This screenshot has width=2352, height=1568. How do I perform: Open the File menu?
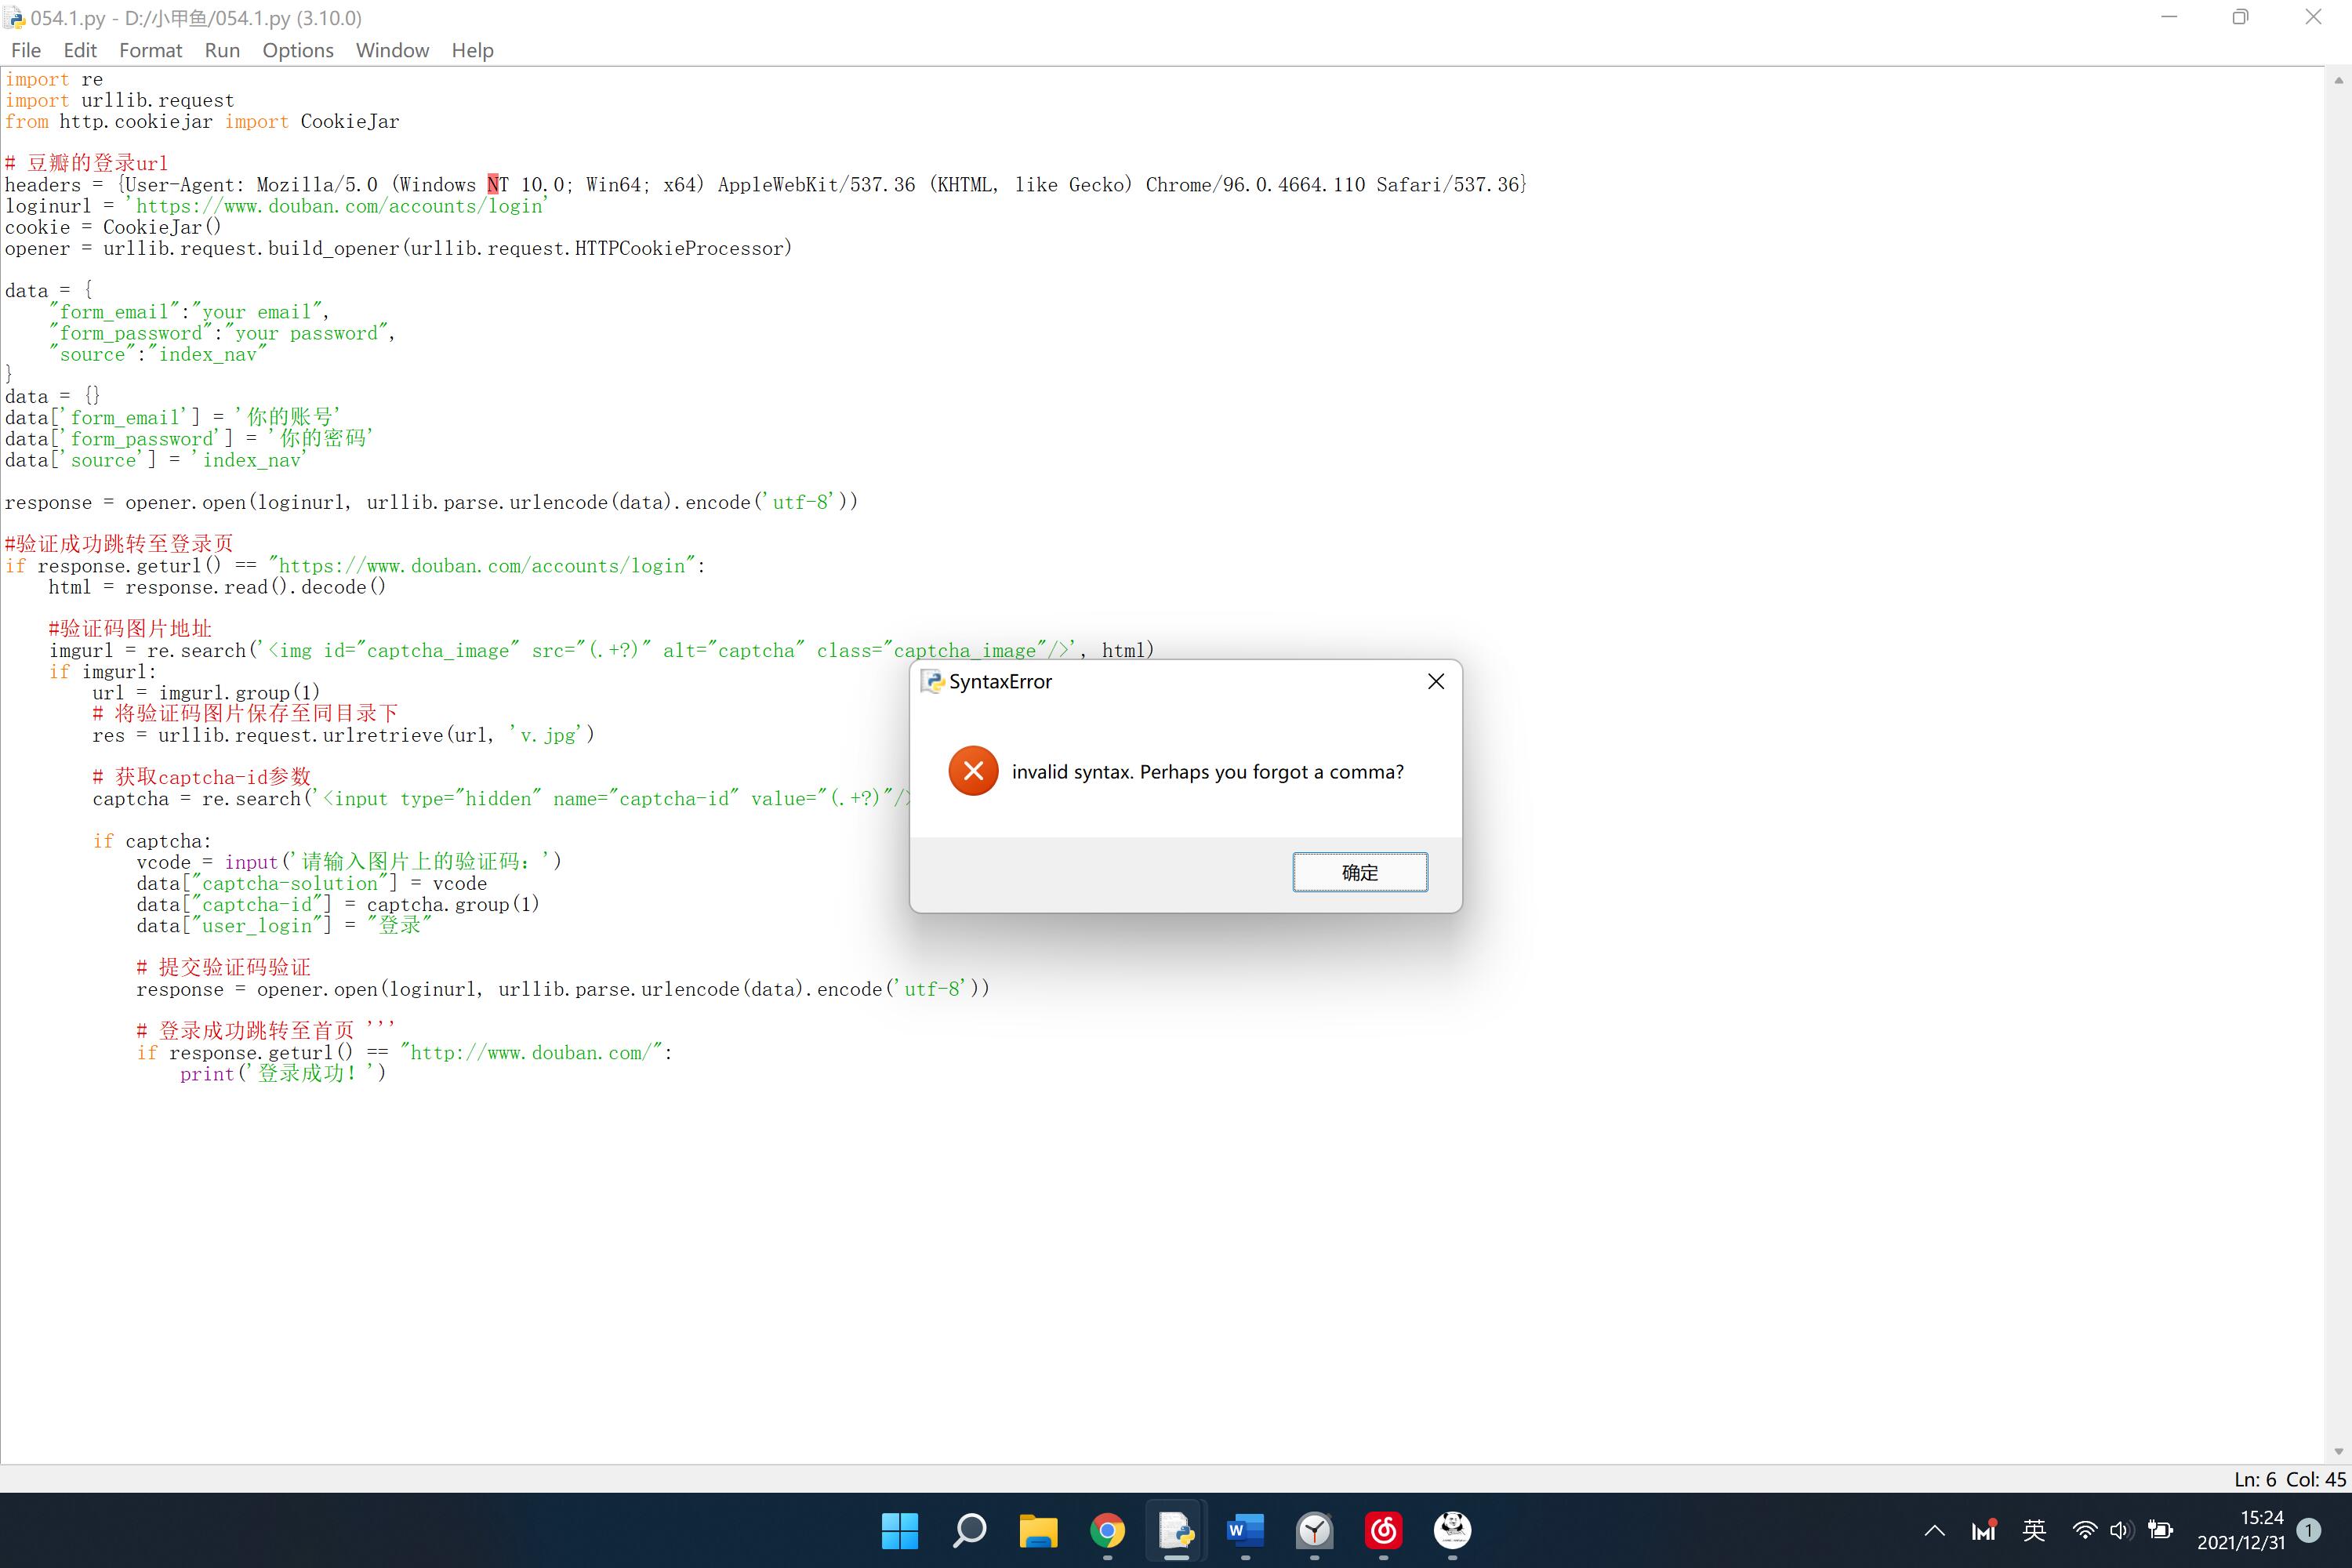tap(26, 50)
